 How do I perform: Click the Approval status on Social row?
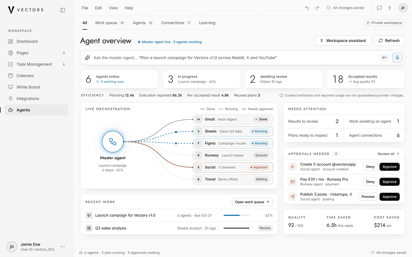259,167
